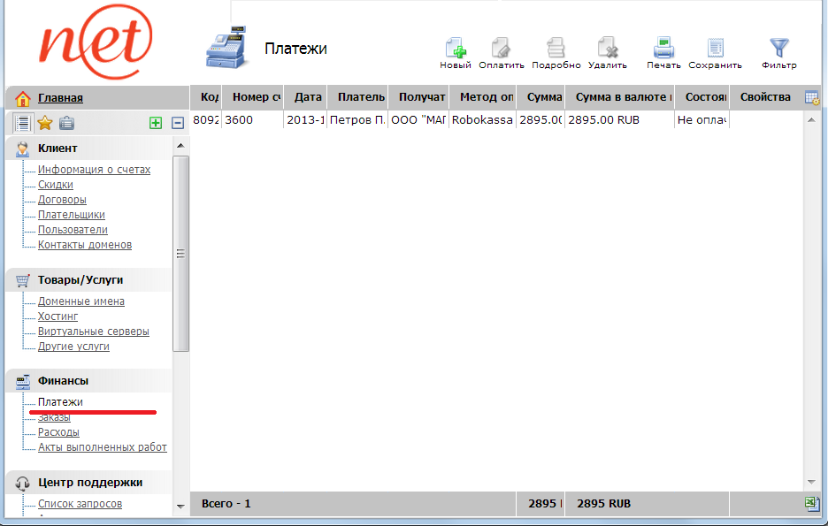Open the Доменные имена link
The height and width of the screenshot is (526, 828).
click(80, 301)
